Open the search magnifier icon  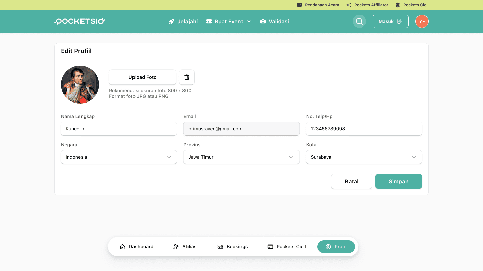pos(359,21)
